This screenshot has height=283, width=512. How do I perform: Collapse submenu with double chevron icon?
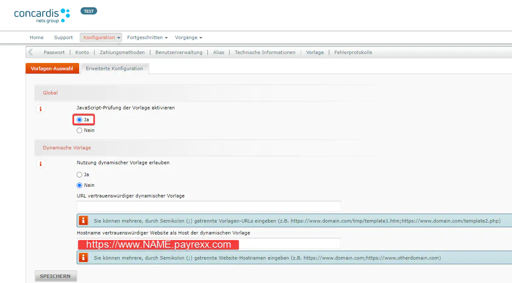31,52
